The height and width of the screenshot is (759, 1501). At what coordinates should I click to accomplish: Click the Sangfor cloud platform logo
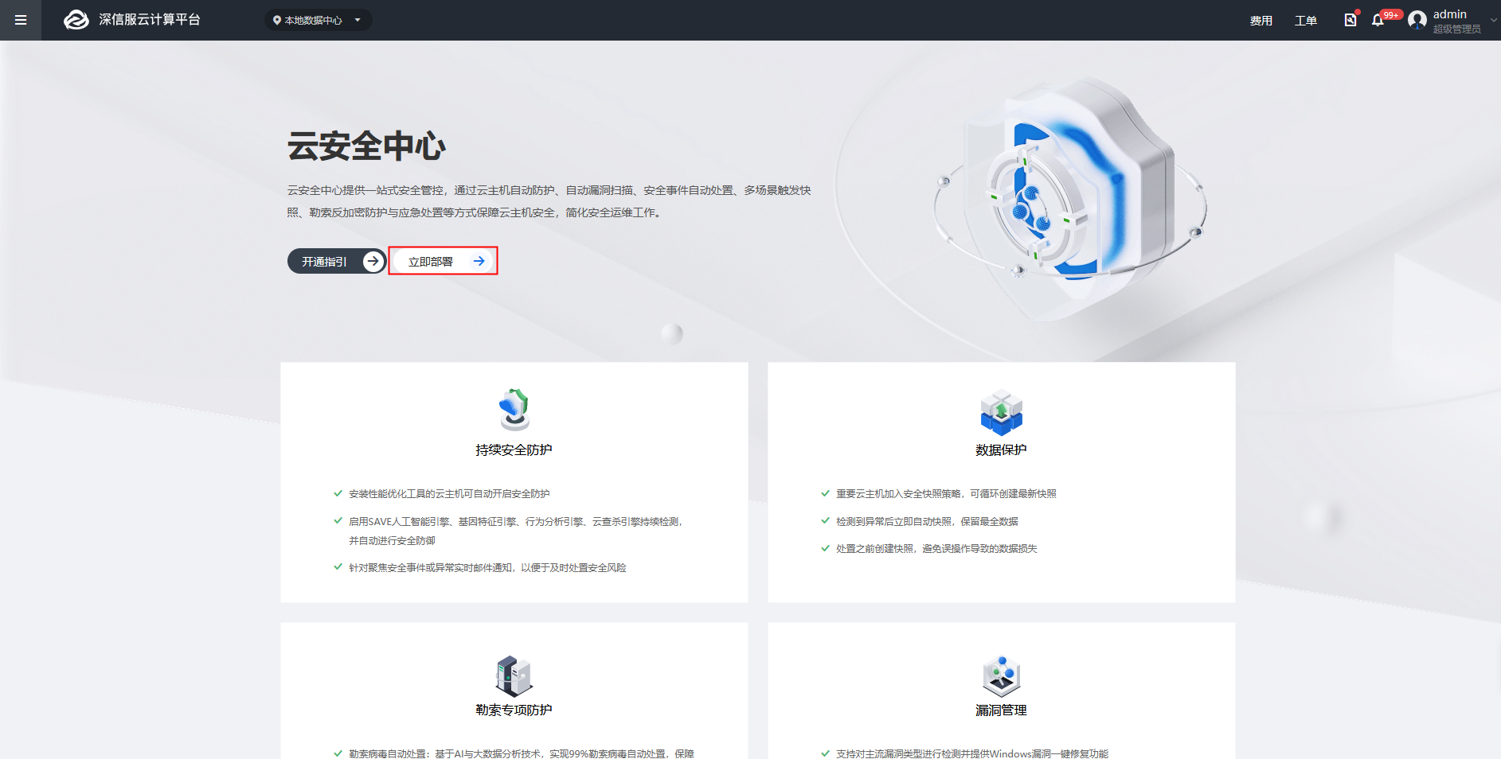[76, 20]
